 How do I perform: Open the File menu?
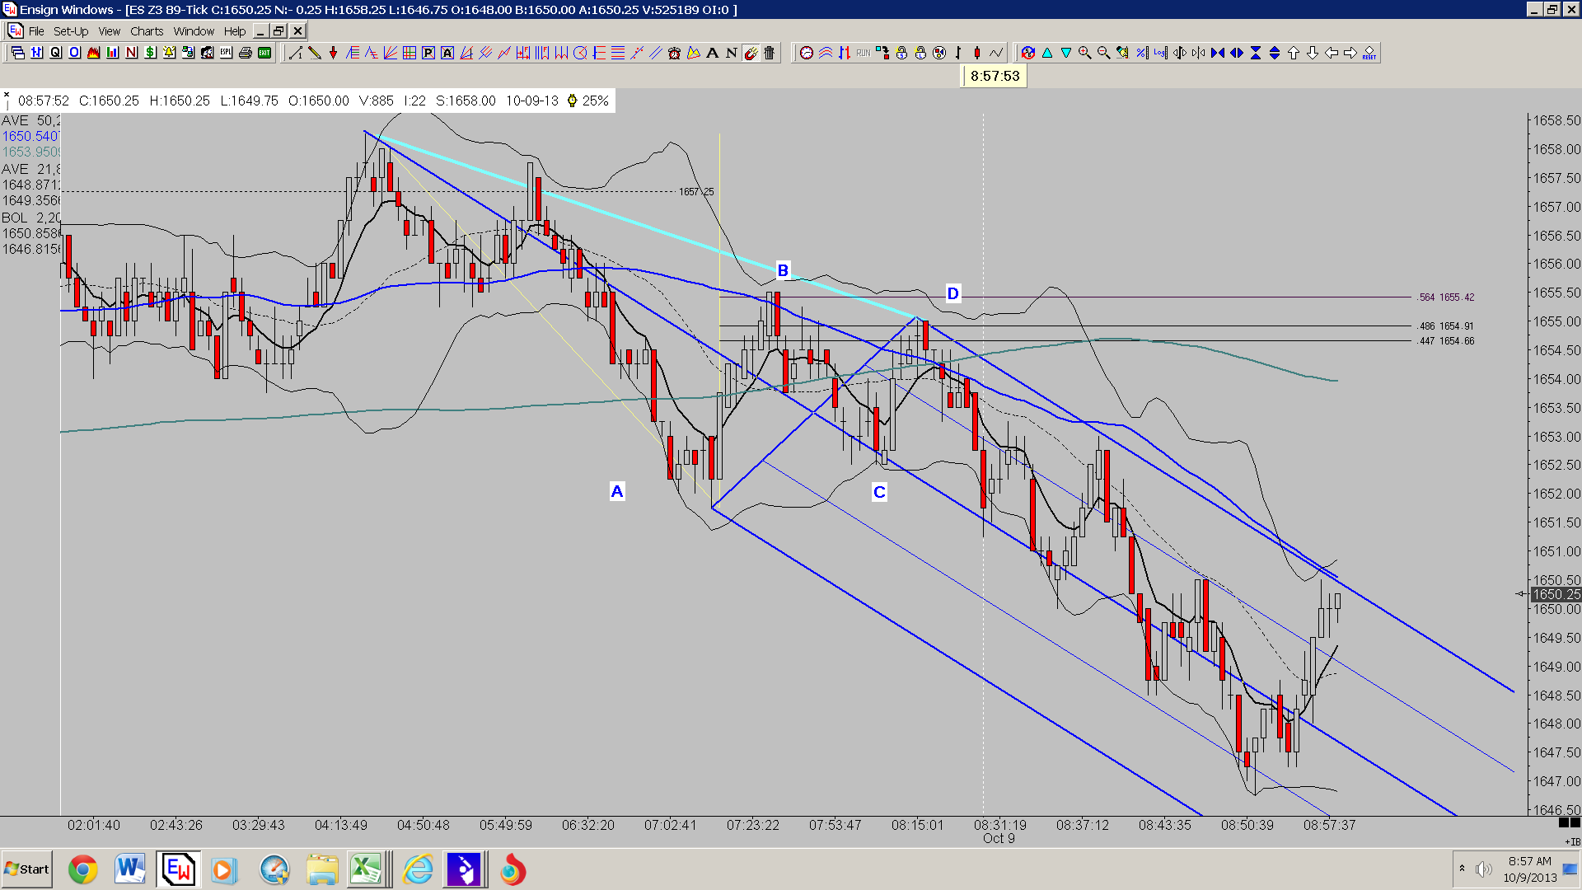[x=36, y=31]
